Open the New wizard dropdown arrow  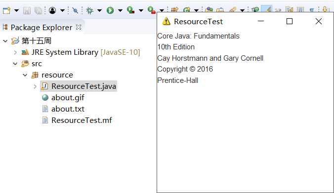coord(16,10)
